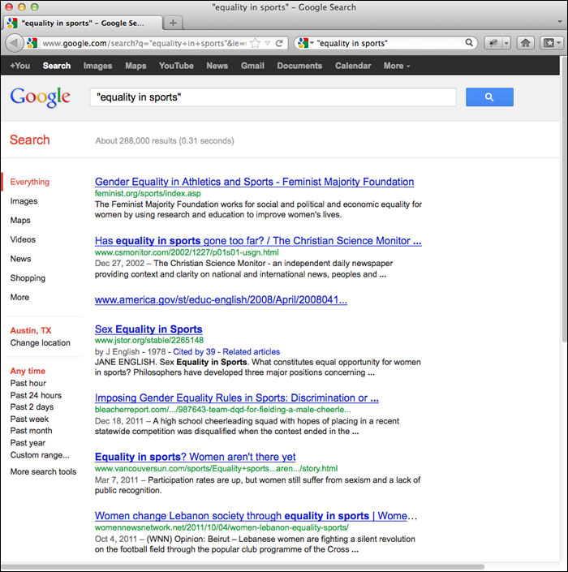Open Images in the top Google bar

coord(97,66)
